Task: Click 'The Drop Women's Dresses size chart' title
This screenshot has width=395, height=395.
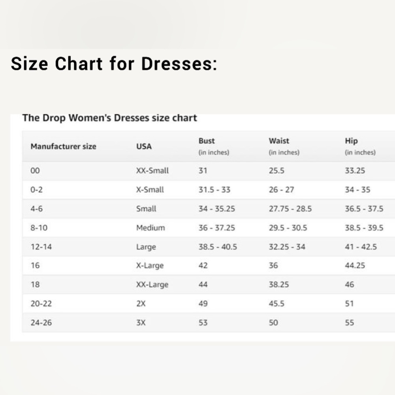Action: coord(109,118)
